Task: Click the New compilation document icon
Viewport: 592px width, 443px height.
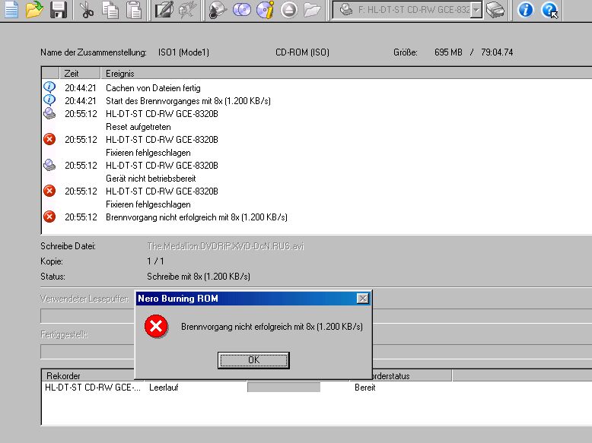Action: [11, 9]
